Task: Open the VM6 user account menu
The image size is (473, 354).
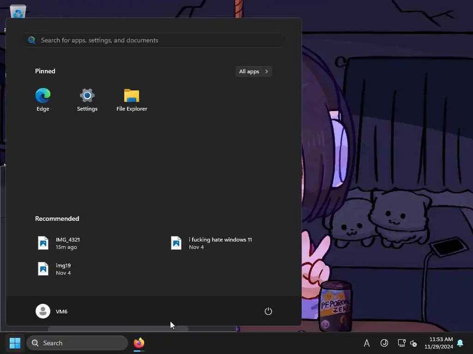Action: coord(52,311)
